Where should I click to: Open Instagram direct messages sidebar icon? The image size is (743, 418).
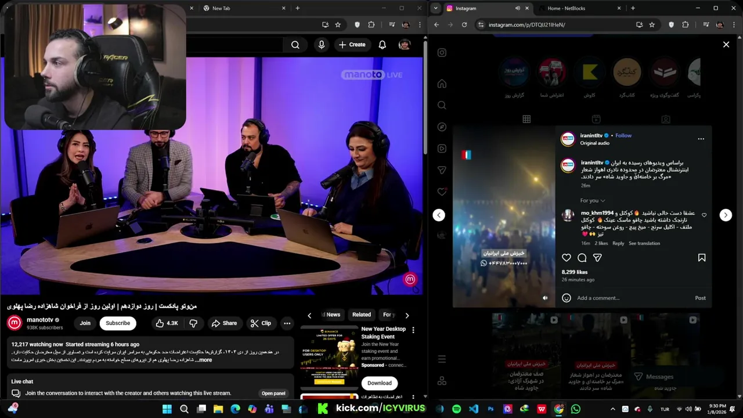442,170
